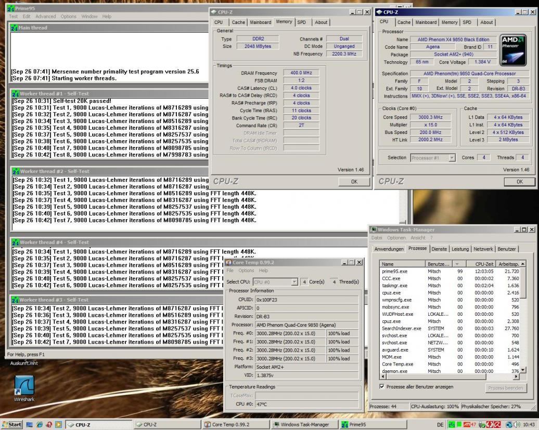Viewport: 539px width, 430px height.
Task: Sort processes by CPU-Zeit column header
Action: pyautogui.click(x=481, y=264)
